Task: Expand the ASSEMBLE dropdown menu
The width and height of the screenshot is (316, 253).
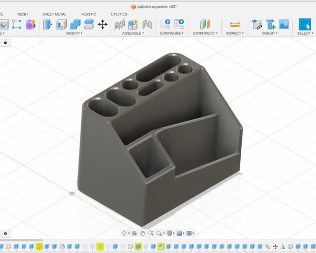Action: point(133,33)
